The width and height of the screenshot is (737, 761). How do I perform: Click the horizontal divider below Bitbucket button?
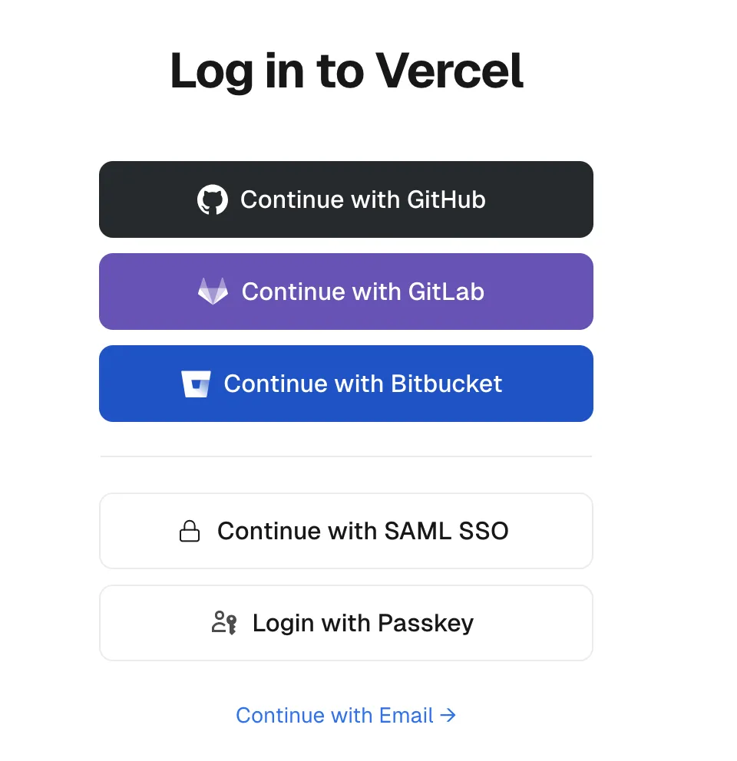[346, 456]
